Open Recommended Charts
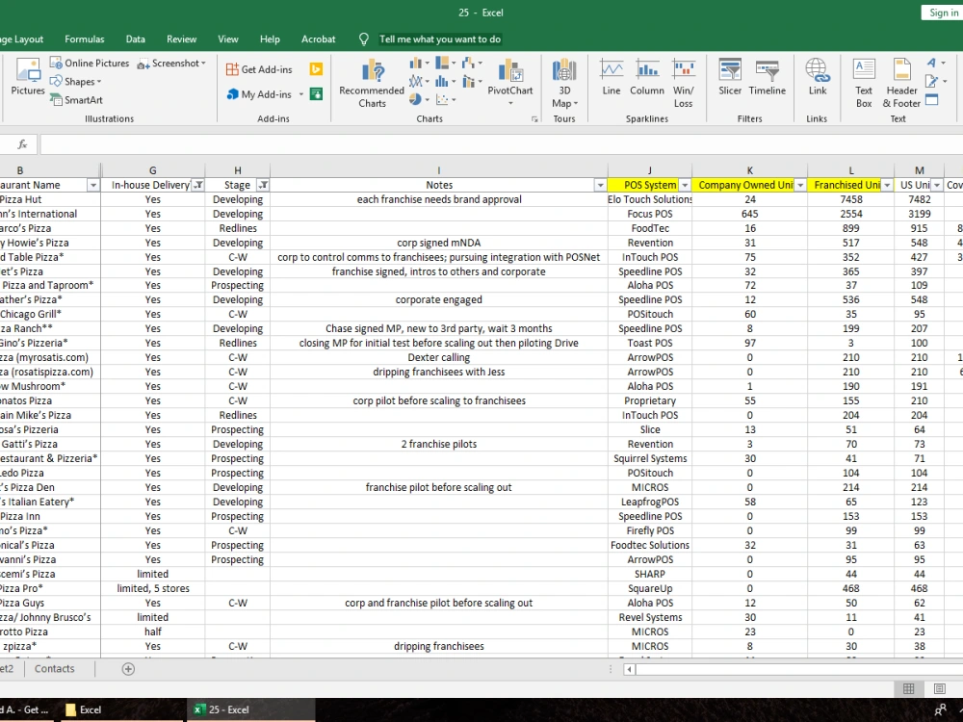963x722 pixels. [372, 84]
